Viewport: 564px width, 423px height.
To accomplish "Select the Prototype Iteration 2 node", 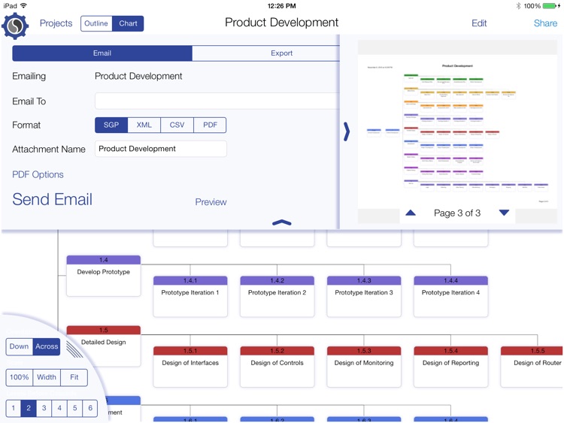I will point(277,297).
